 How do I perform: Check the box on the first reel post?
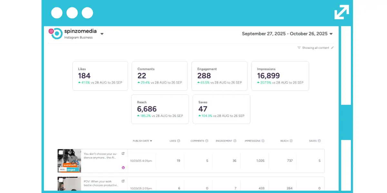click(61, 152)
